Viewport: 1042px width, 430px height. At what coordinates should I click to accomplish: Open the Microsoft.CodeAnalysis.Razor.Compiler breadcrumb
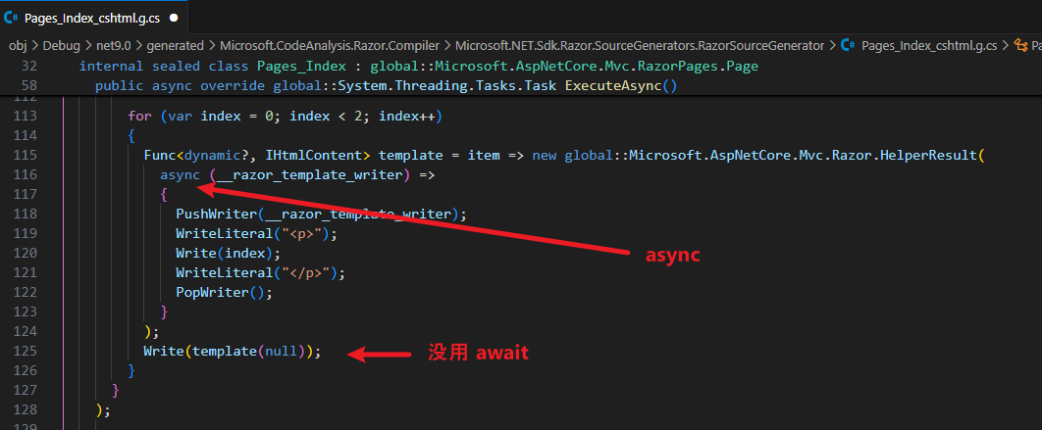tap(329, 46)
